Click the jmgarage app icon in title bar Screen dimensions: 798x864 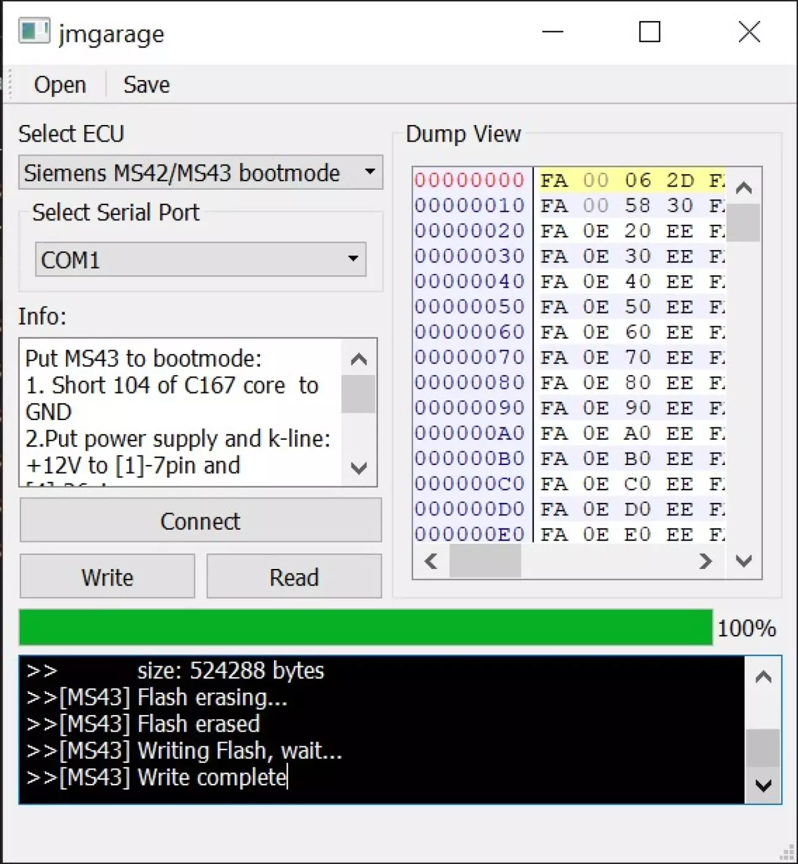click(x=34, y=31)
